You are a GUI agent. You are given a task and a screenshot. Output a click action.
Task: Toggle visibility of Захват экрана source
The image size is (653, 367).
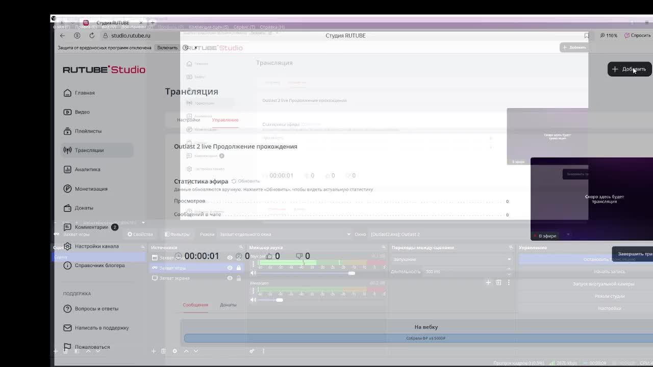(x=230, y=278)
